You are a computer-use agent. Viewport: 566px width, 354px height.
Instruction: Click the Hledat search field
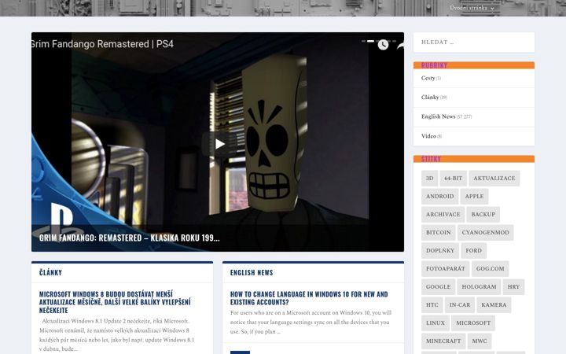473,42
